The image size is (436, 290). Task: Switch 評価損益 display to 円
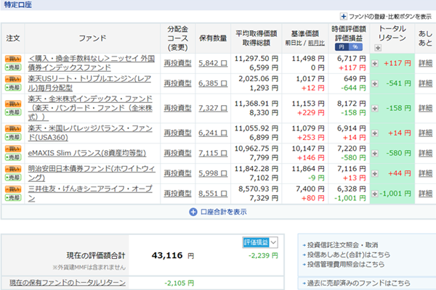point(342,47)
